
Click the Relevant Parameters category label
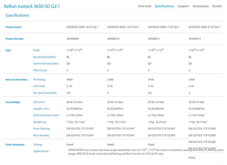pos(16,80)
